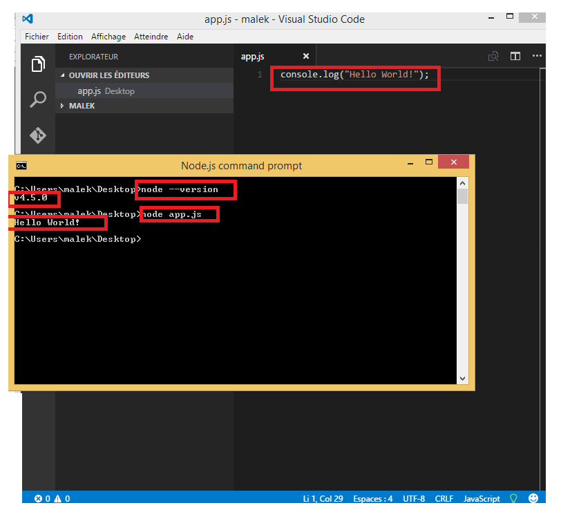Screen dimensions: 561x510
Task: Click the feedback smiley icon
Action: pyautogui.click(x=533, y=498)
